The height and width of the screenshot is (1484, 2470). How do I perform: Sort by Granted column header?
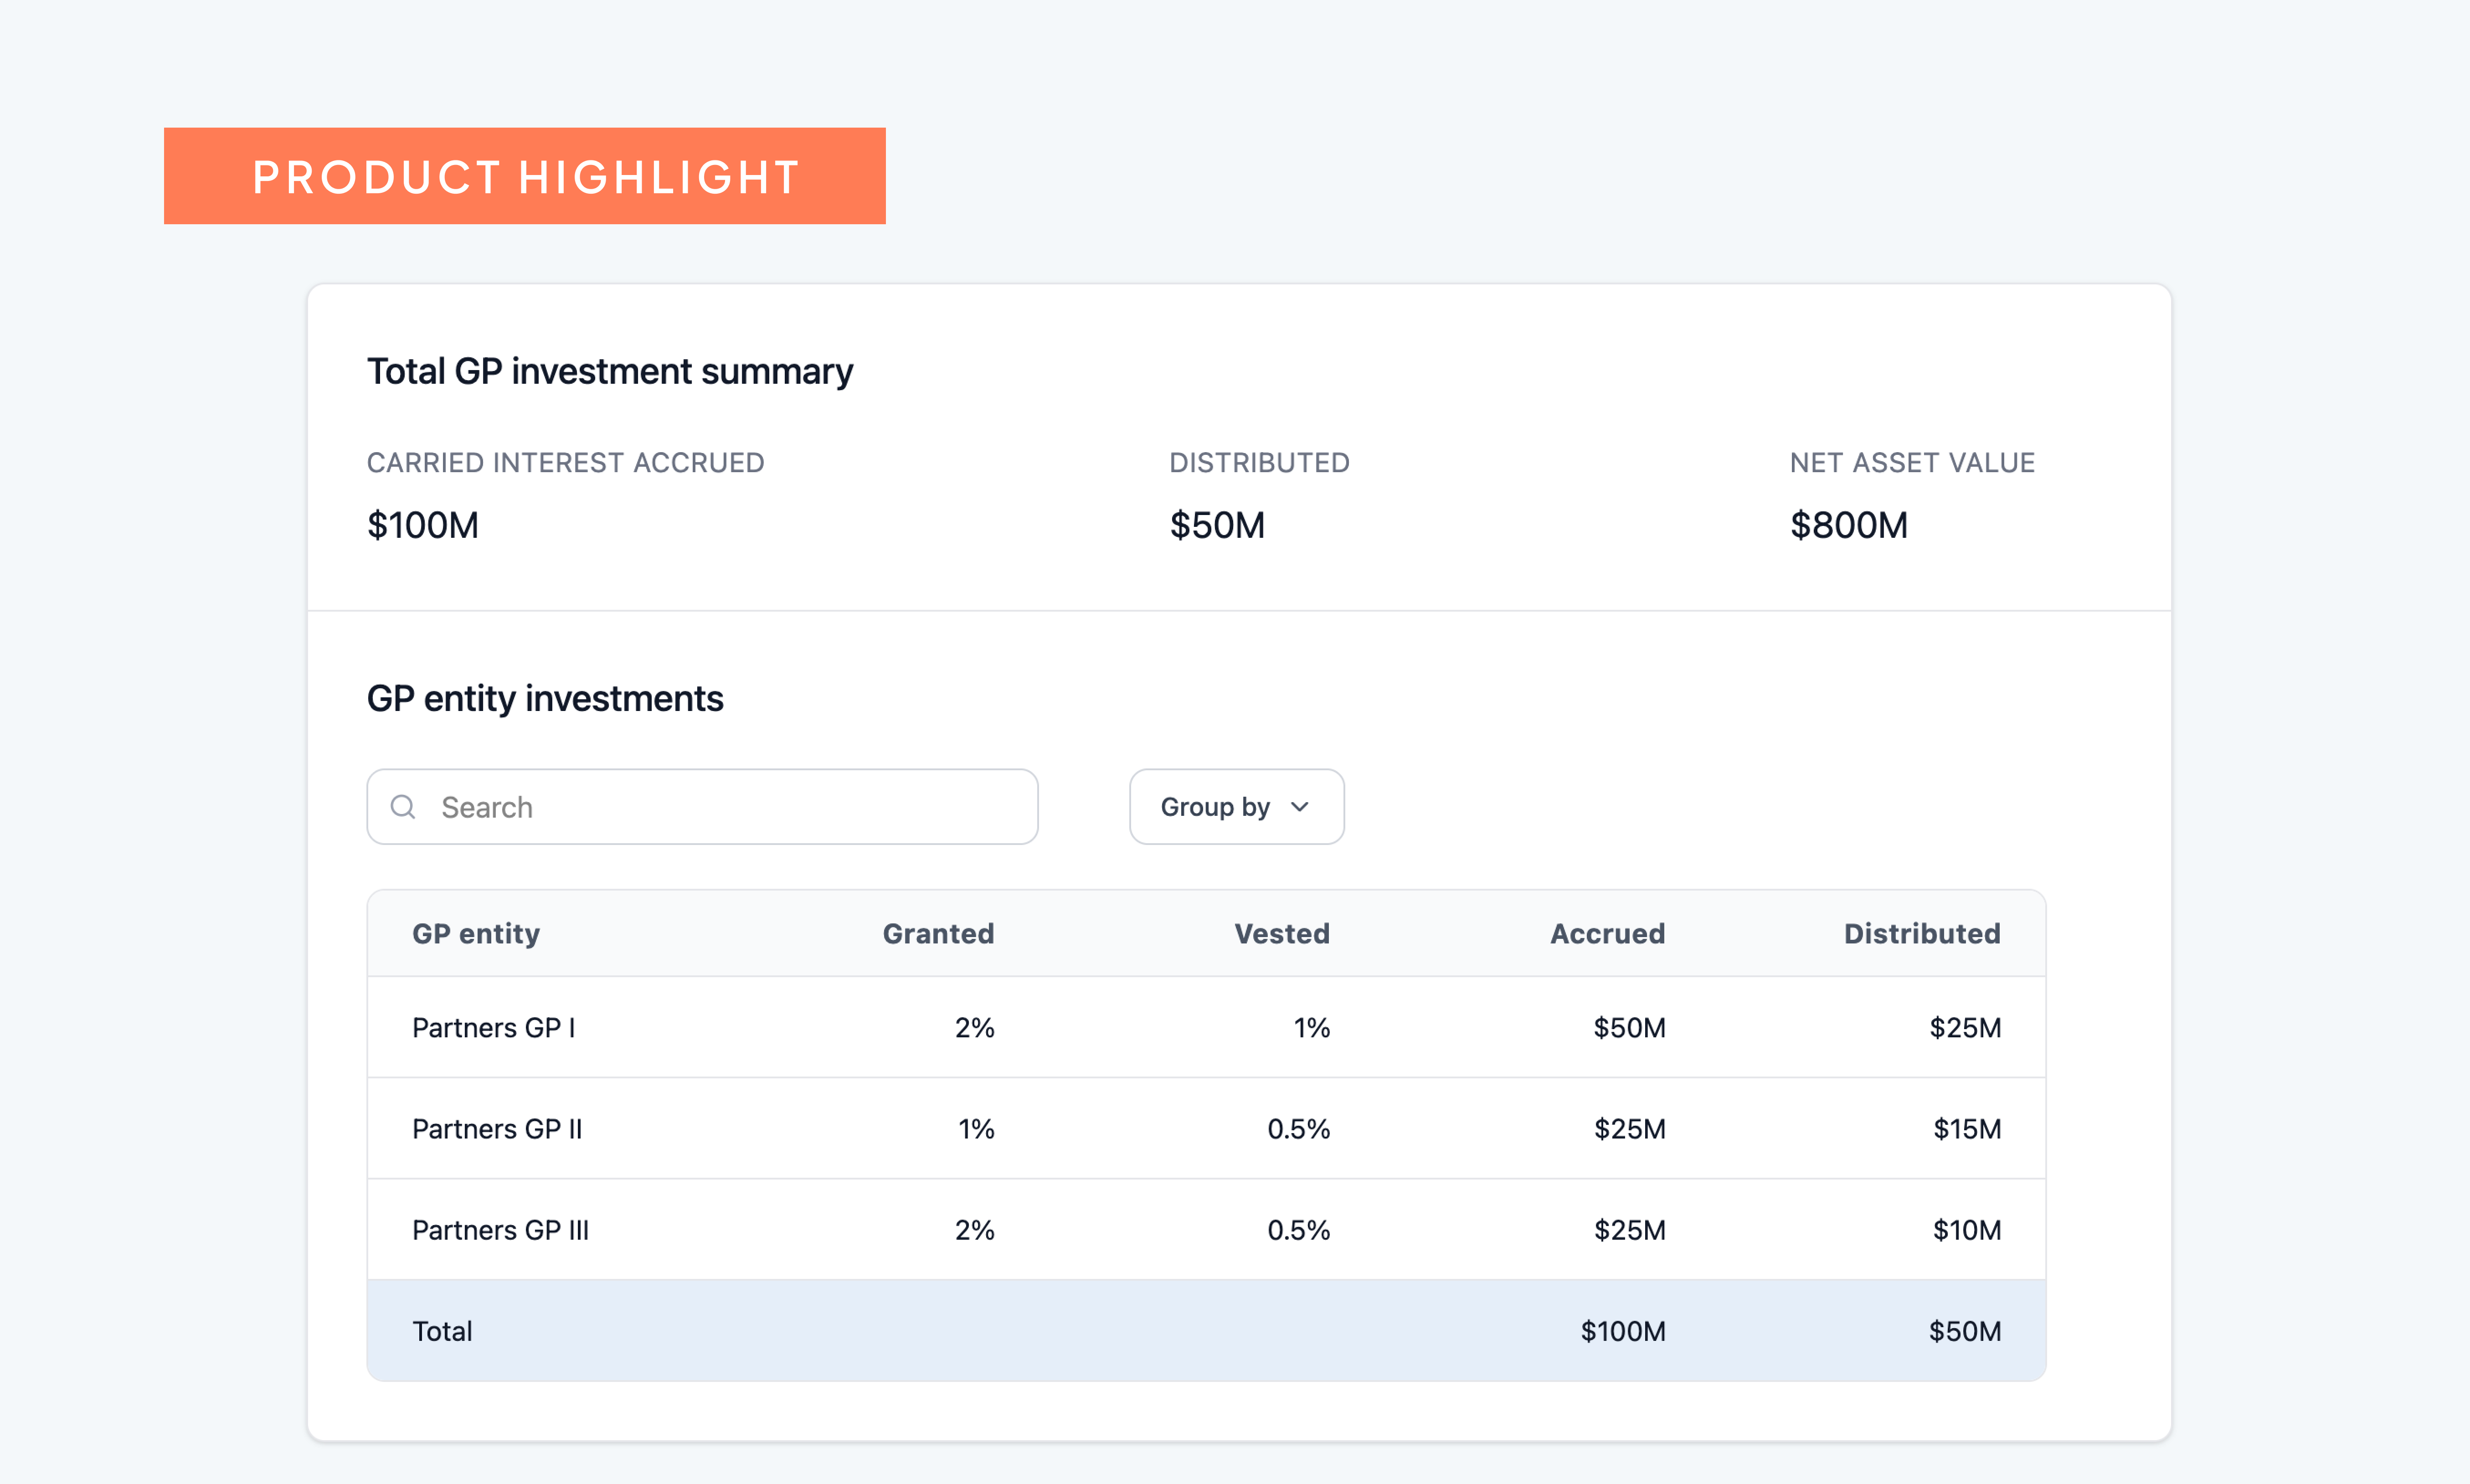937,933
